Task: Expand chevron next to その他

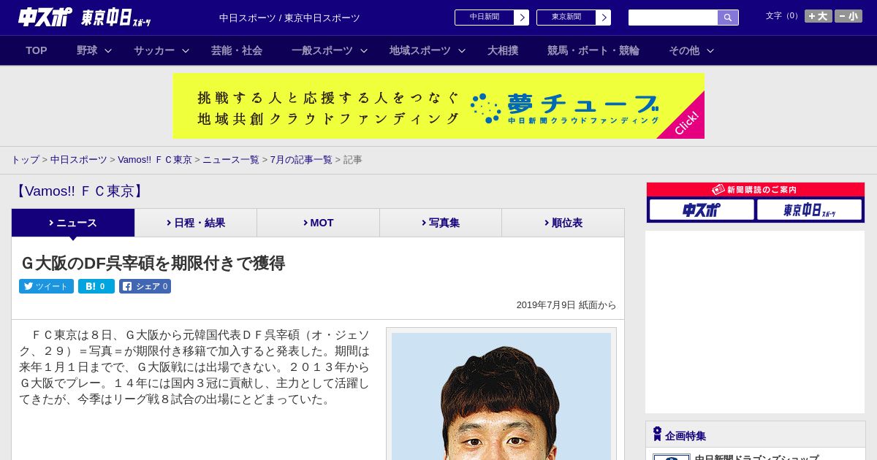Action: click(x=710, y=50)
